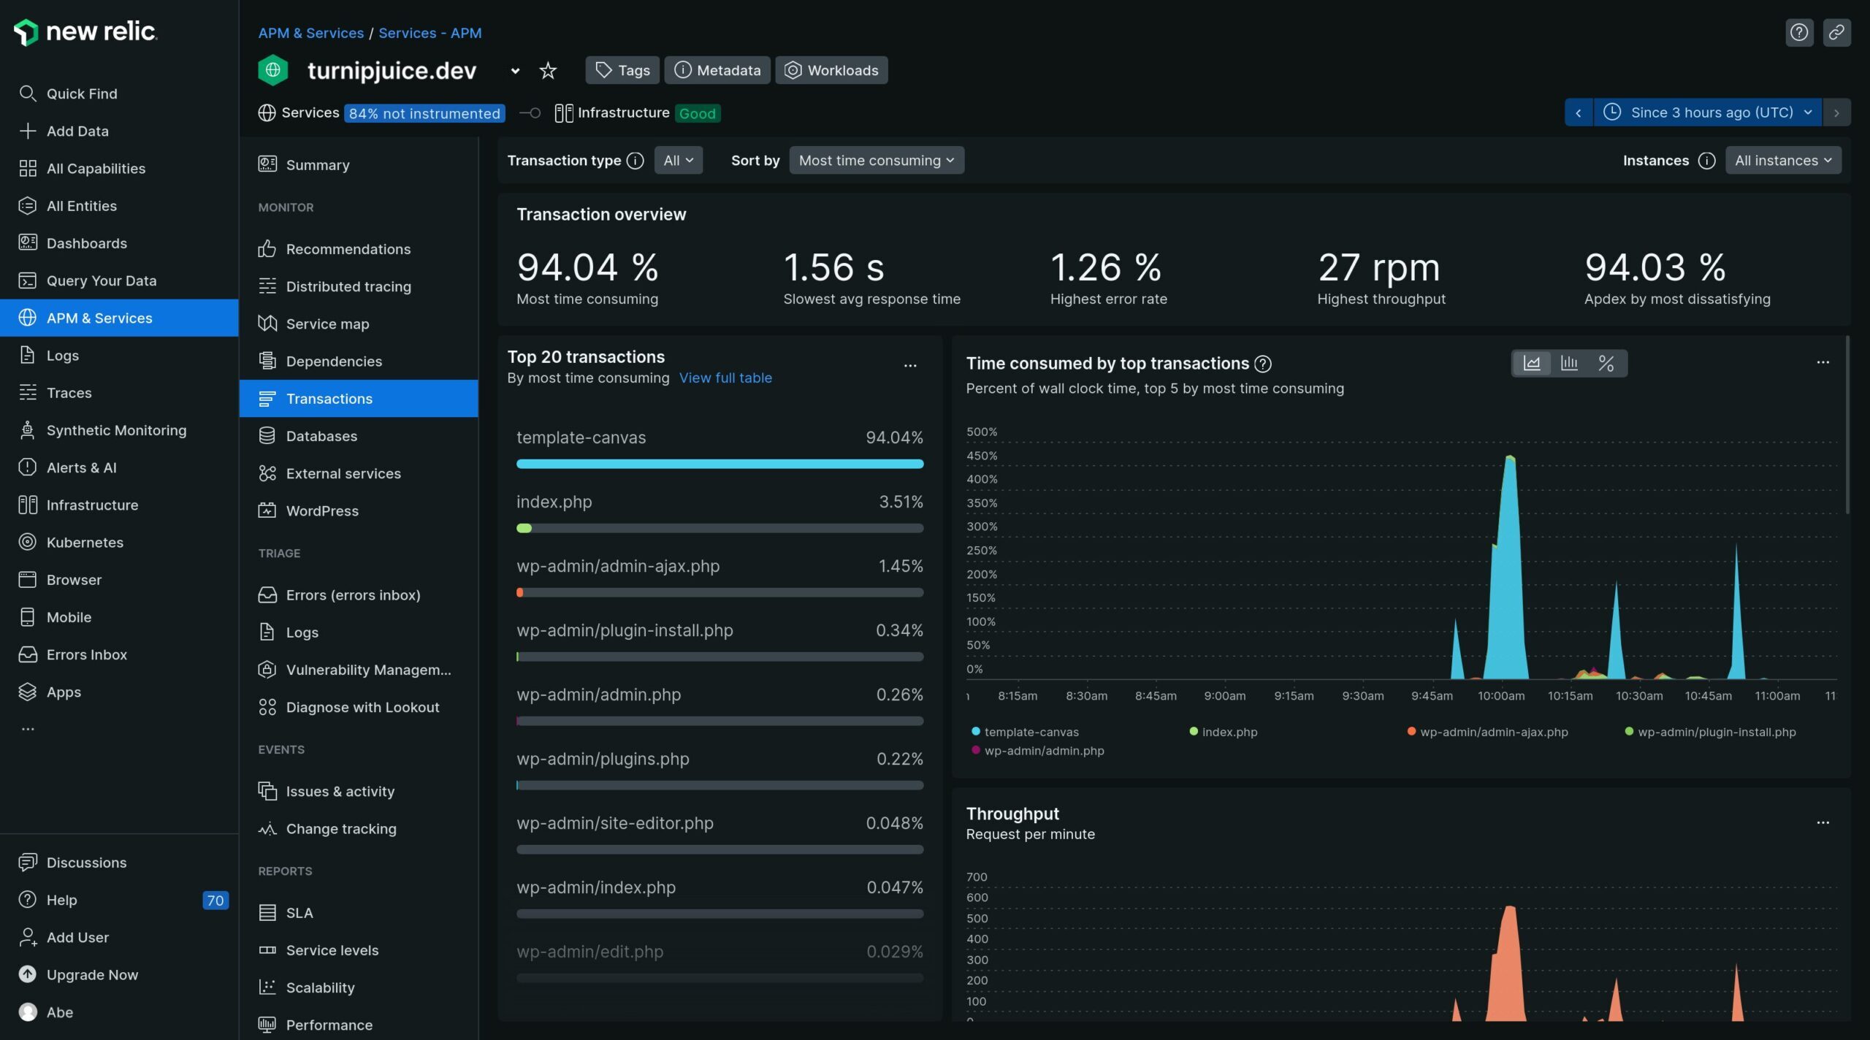Follow Services - APM breadcrumb link
1870x1040 pixels.
pyautogui.click(x=430, y=33)
